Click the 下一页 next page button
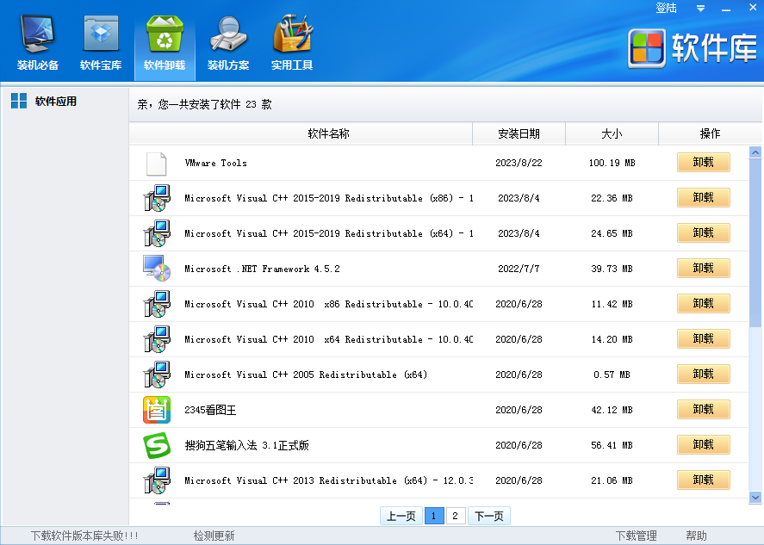This screenshot has width=764, height=545. click(489, 516)
